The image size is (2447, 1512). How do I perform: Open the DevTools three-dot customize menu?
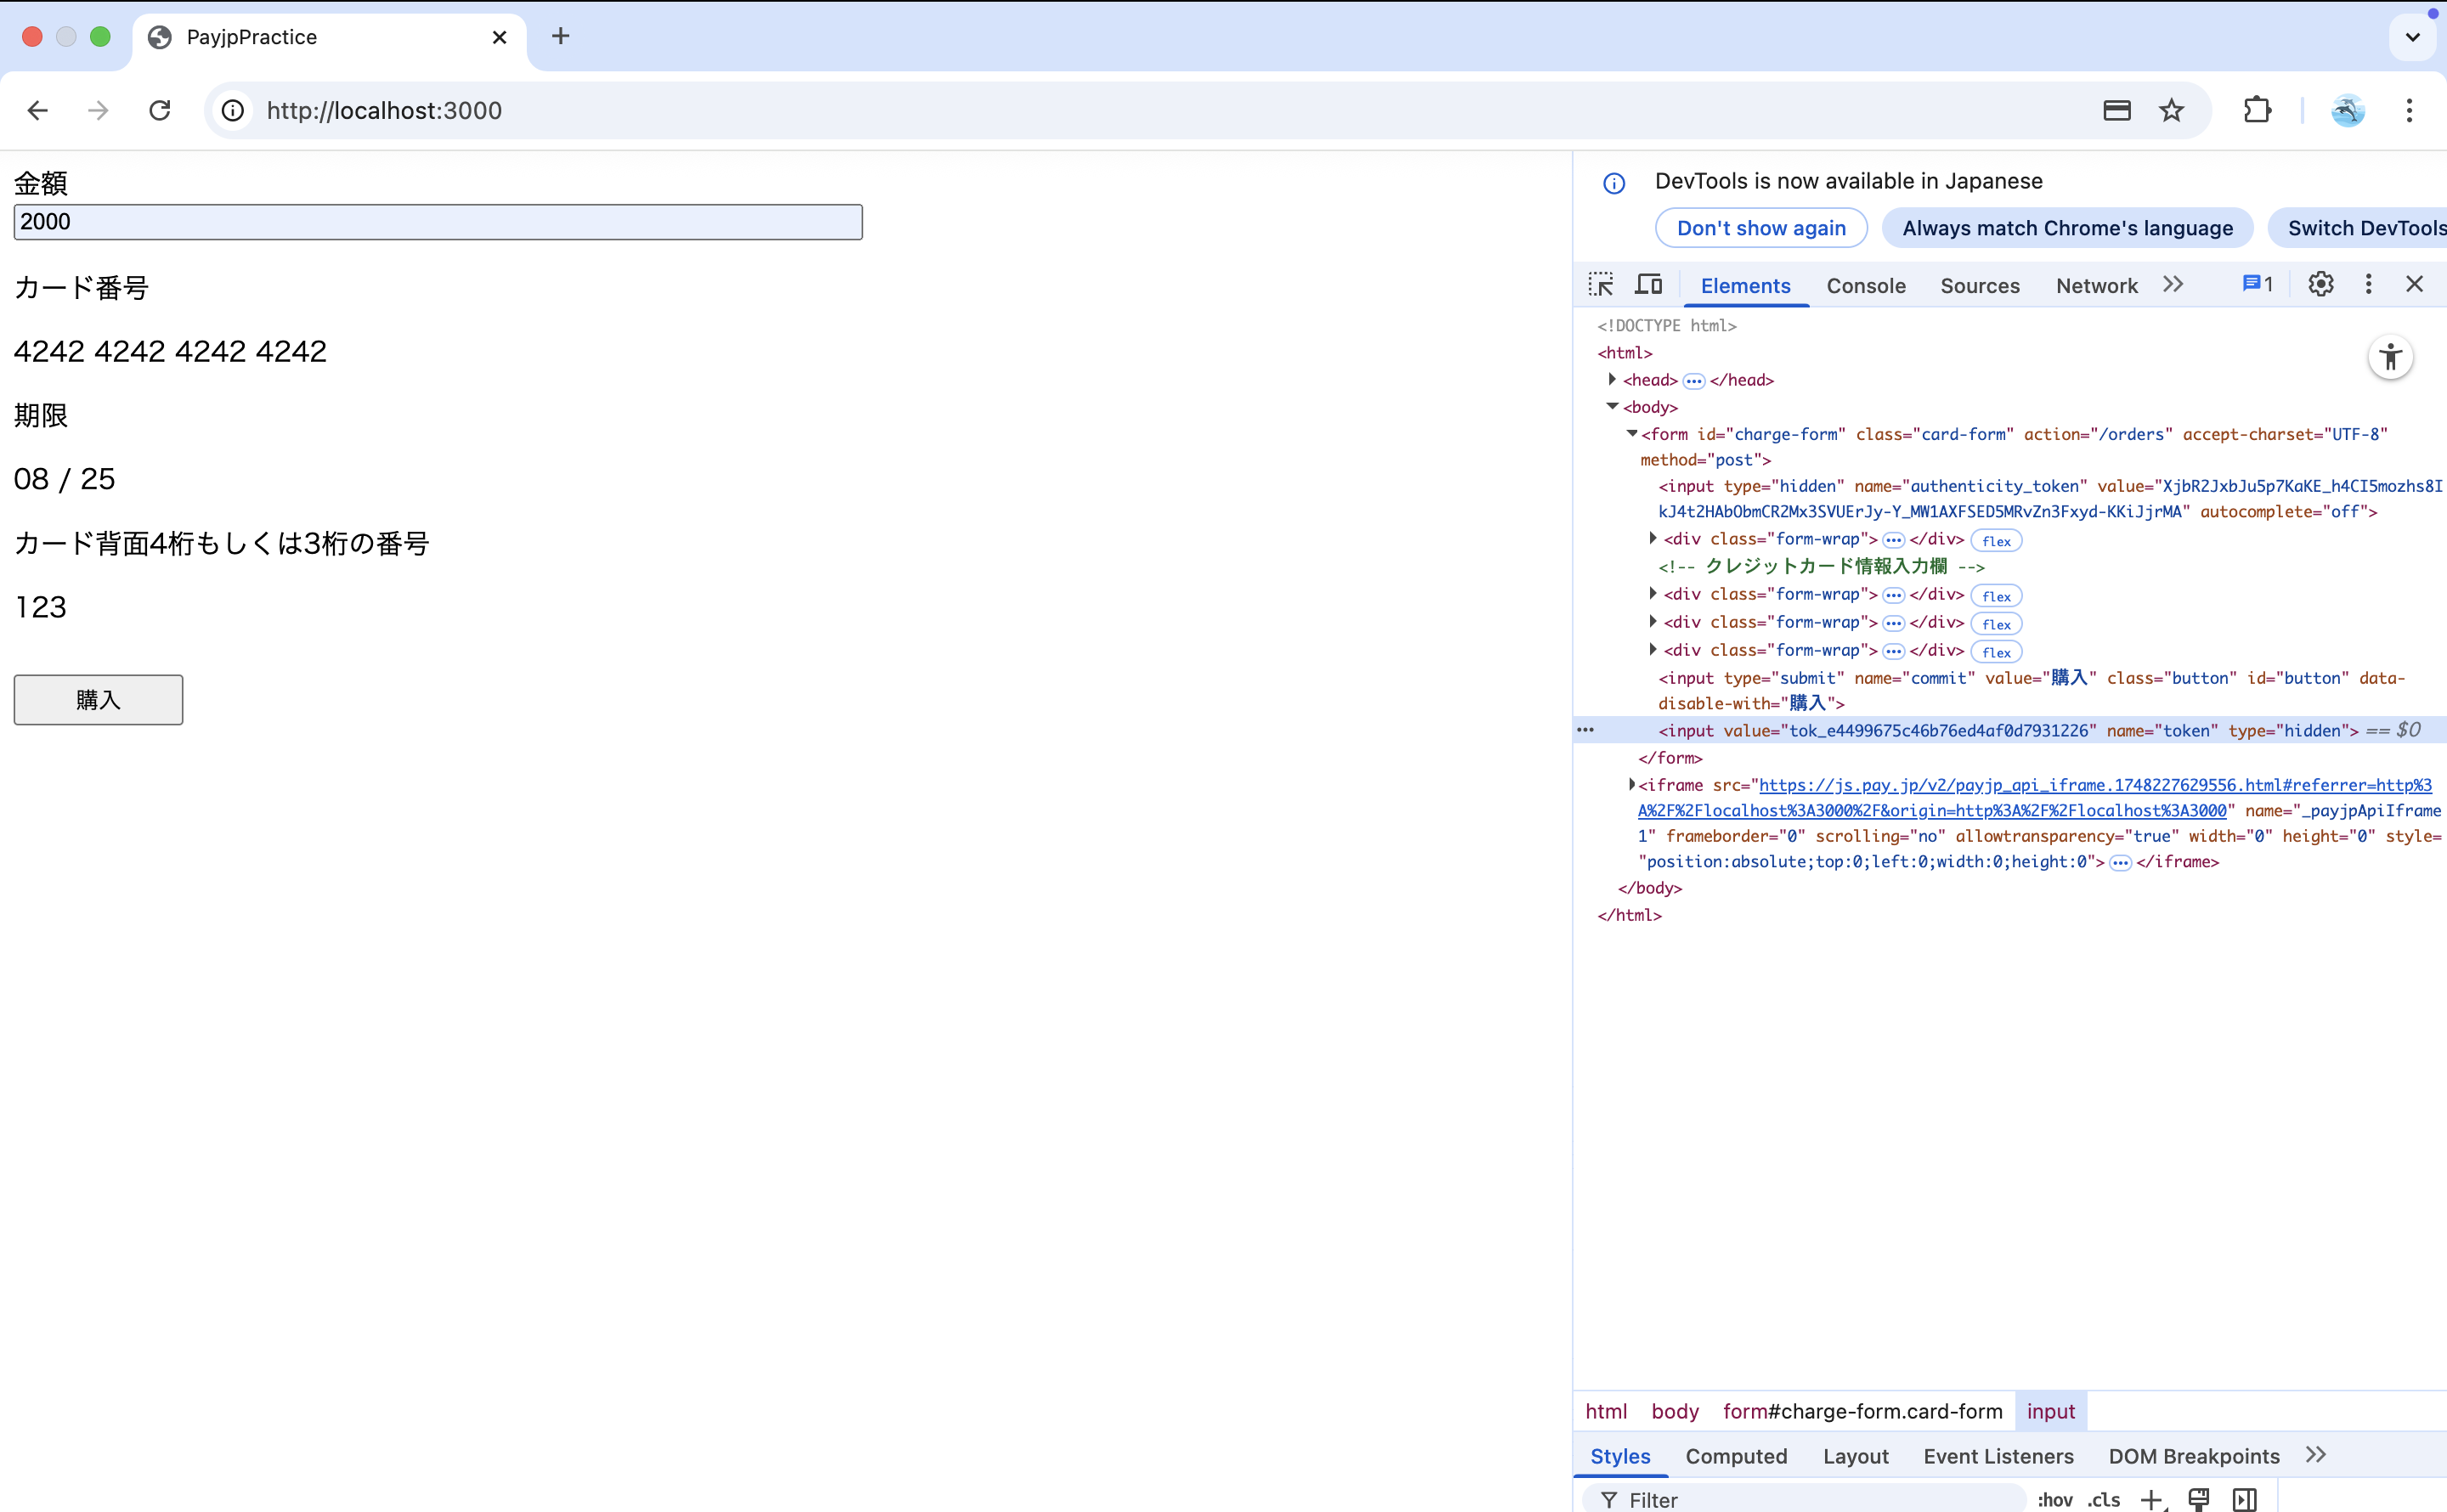click(x=2368, y=285)
